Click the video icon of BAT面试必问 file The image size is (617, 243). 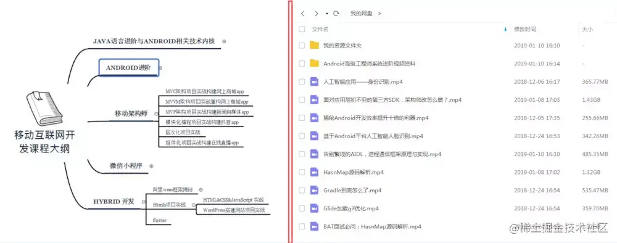point(314,226)
